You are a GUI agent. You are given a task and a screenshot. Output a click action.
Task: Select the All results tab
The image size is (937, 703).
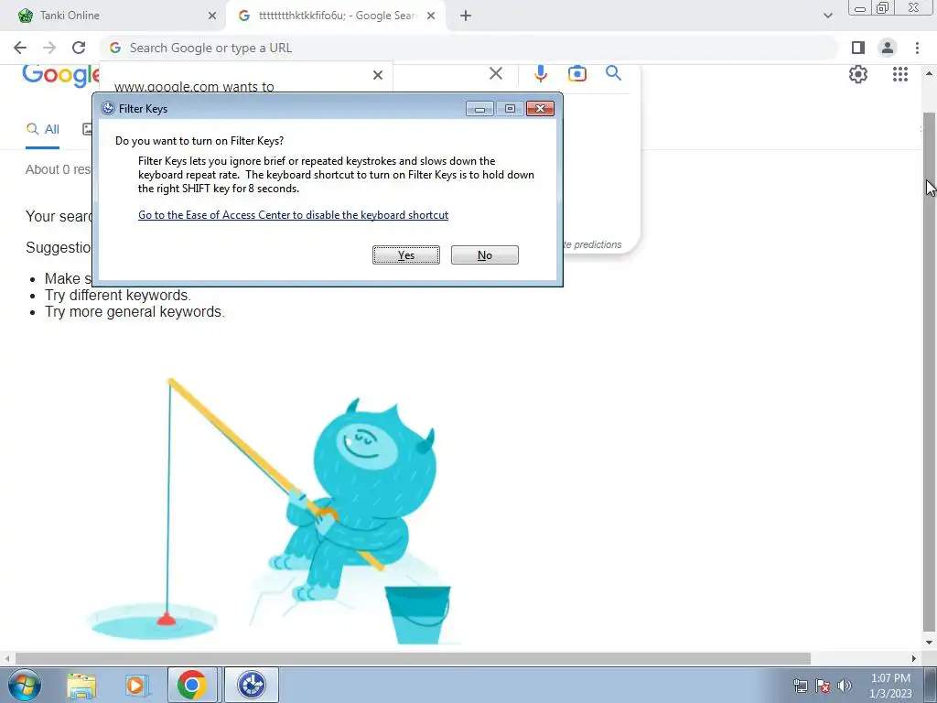42,129
